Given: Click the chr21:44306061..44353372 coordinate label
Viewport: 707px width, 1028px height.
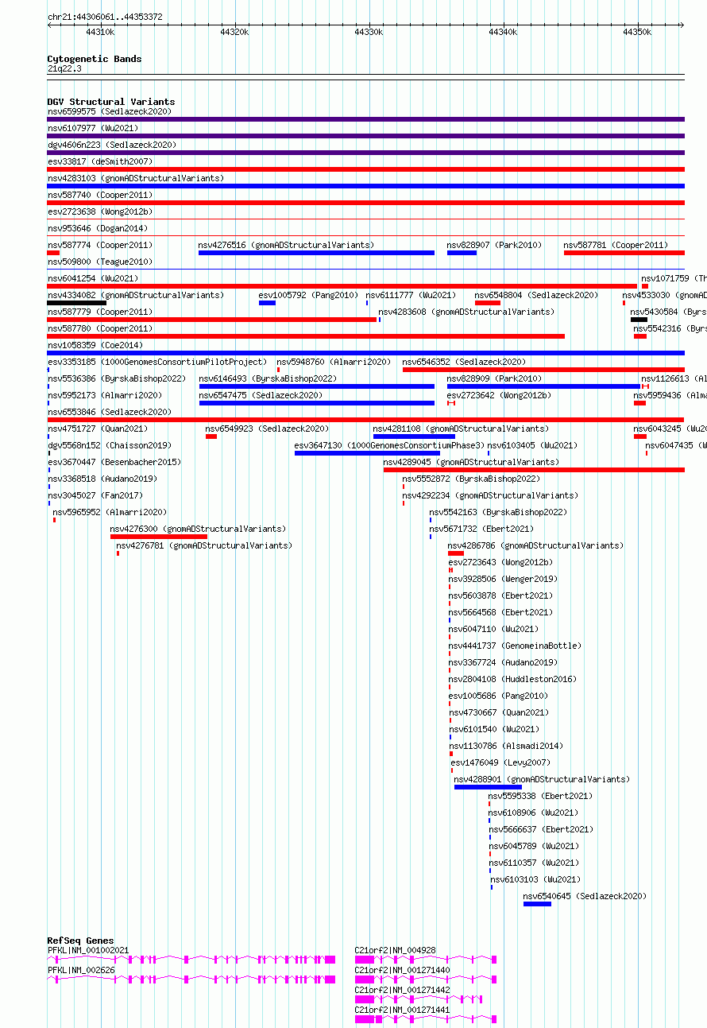Looking at the screenshot, I should coord(105,17).
